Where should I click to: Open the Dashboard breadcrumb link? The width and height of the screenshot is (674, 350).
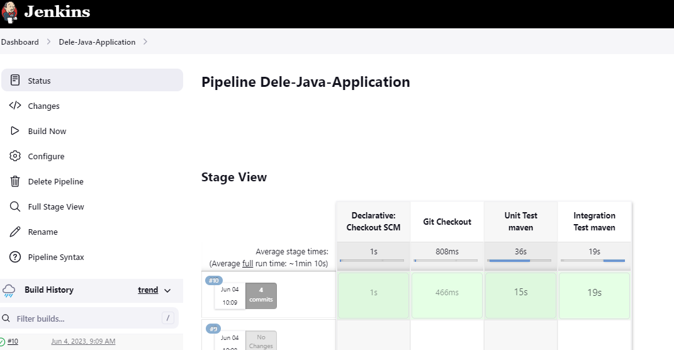pyautogui.click(x=20, y=42)
